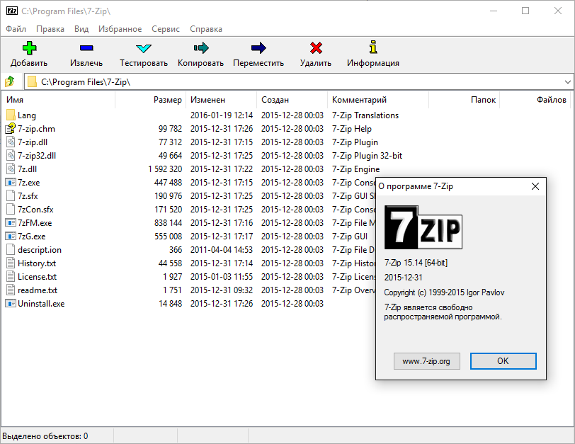Click the yellow Info icon
Image resolution: width=575 pixels, height=444 pixels.
point(373,47)
